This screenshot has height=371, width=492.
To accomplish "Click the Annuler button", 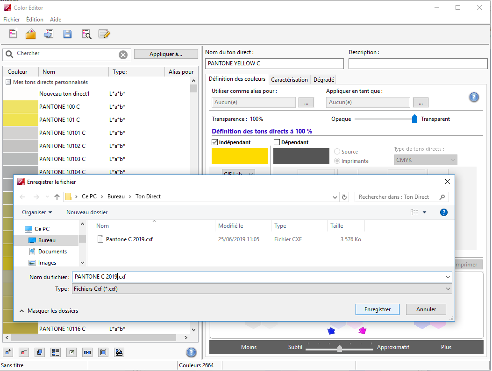I will pos(426,309).
